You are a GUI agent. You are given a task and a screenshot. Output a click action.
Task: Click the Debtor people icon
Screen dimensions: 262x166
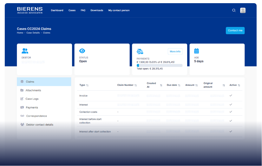25,51
